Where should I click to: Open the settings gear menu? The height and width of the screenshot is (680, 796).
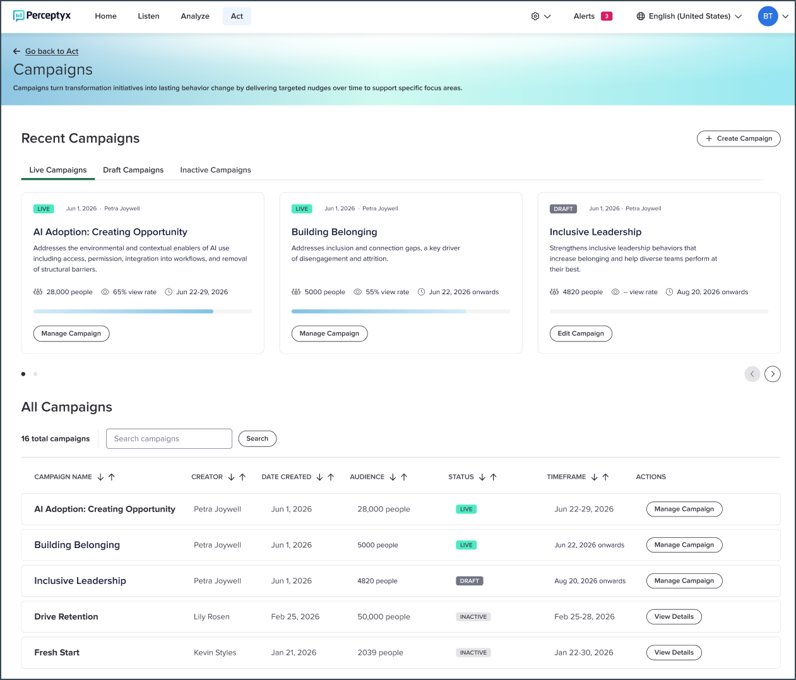tap(541, 16)
